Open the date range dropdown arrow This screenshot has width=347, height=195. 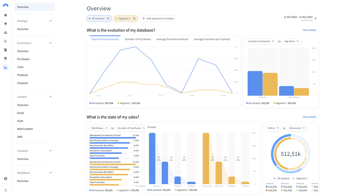(x=316, y=18)
